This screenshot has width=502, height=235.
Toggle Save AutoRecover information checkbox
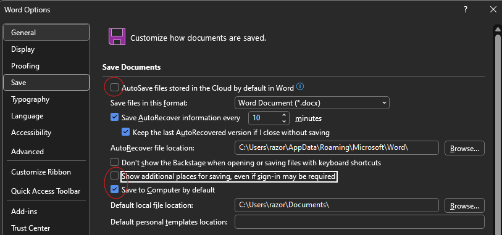click(114, 117)
